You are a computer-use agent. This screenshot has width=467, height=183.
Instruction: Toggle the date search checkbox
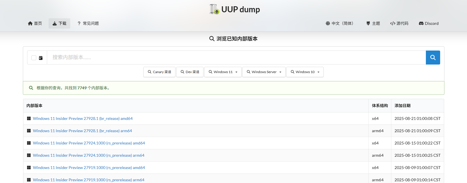pos(34,58)
